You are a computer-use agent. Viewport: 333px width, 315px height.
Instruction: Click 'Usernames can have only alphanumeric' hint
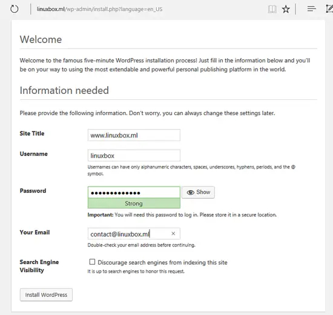click(191, 170)
